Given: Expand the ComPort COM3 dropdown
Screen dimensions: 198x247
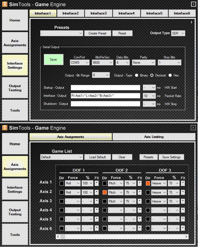Looking at the screenshot, I should [x=80, y=63].
